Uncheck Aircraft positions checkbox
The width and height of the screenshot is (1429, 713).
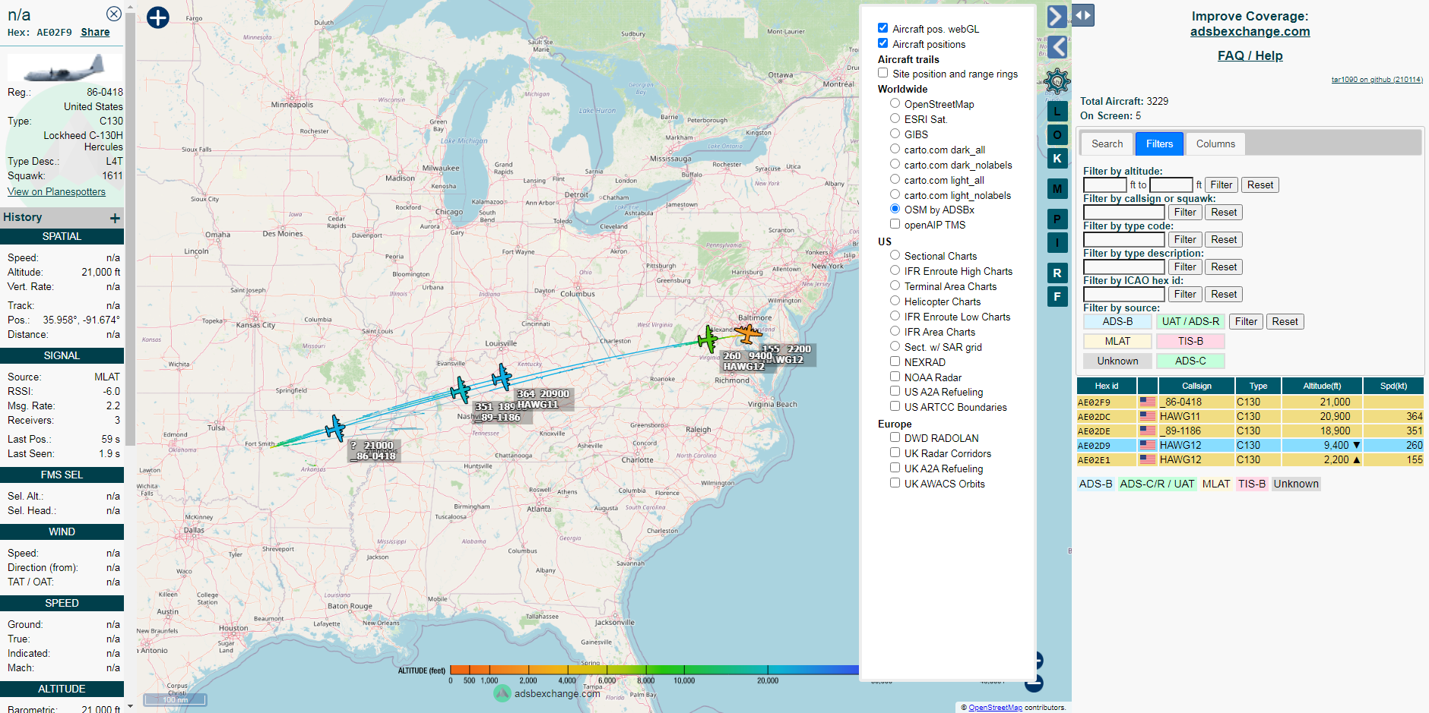pos(882,43)
